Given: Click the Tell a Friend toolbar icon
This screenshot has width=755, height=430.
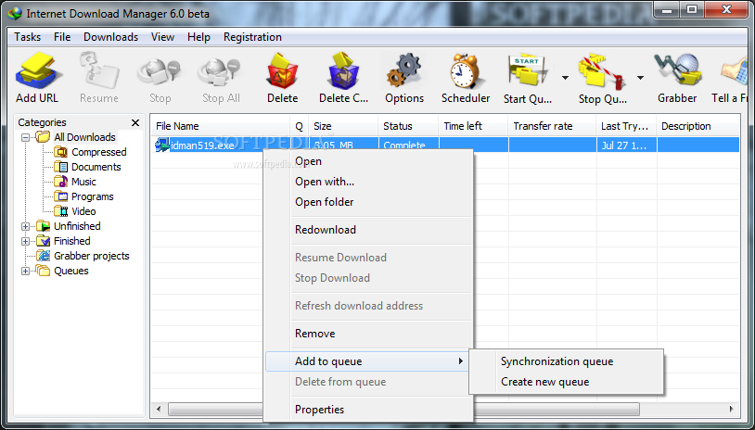Looking at the screenshot, I should point(735,72).
